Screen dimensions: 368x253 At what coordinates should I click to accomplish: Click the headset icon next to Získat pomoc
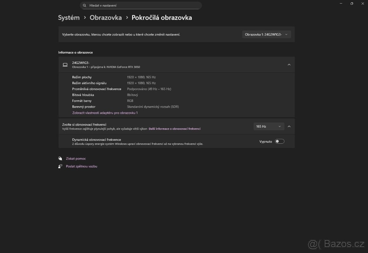click(60, 158)
